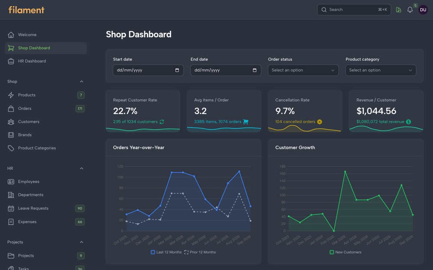Click the Product Categories tag icon
The width and height of the screenshot is (433, 270).
click(x=11, y=148)
